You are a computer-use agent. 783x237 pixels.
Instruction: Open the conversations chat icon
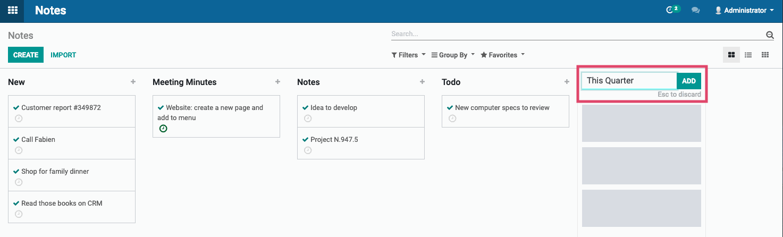695,10
